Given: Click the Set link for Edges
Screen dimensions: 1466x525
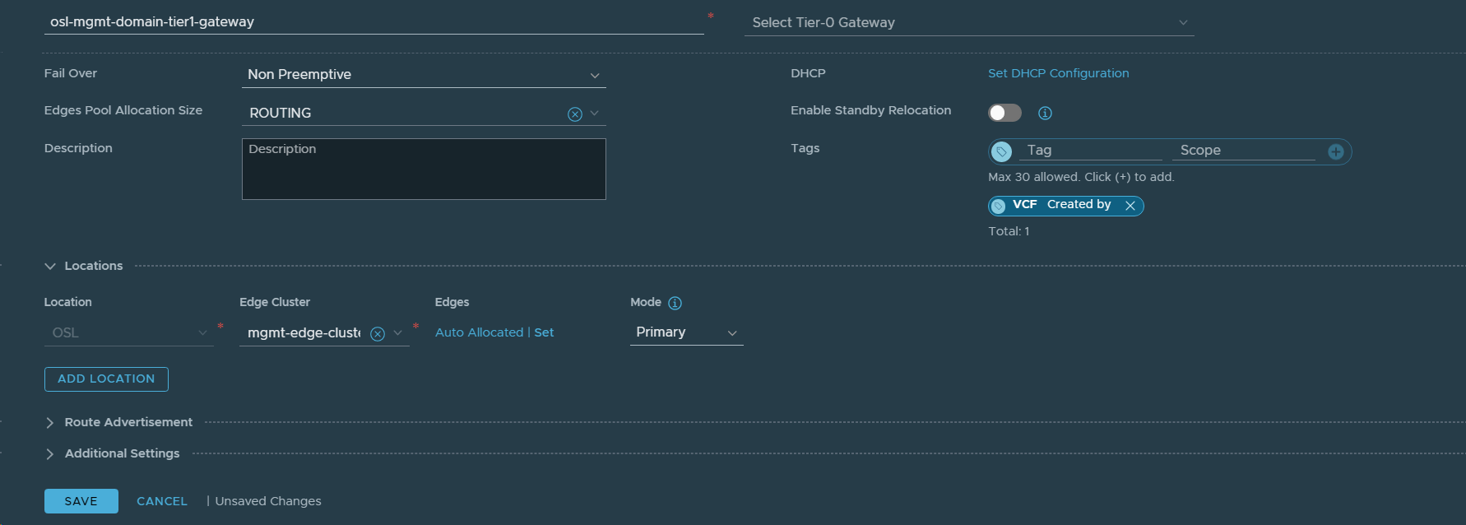Looking at the screenshot, I should click(544, 332).
